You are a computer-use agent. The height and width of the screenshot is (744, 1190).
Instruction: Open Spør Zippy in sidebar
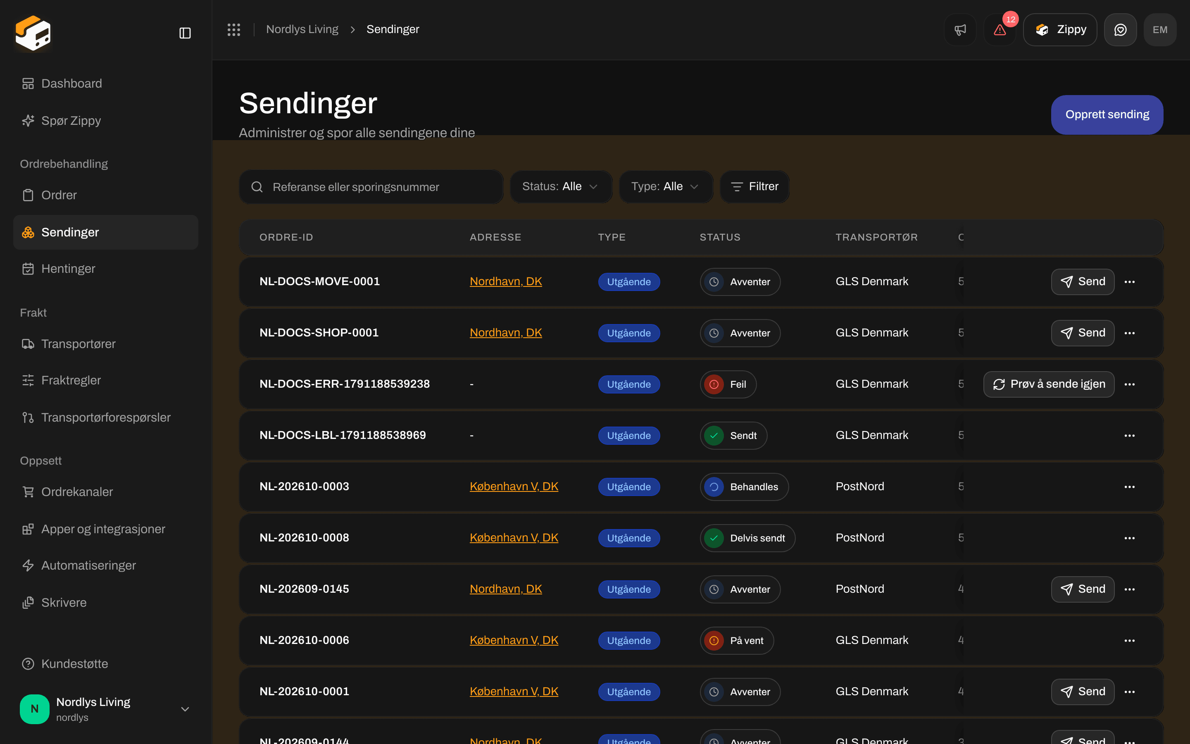(105, 121)
